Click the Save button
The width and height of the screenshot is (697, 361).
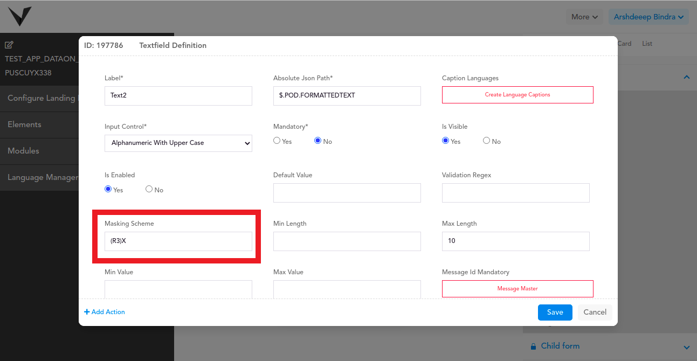pyautogui.click(x=555, y=313)
